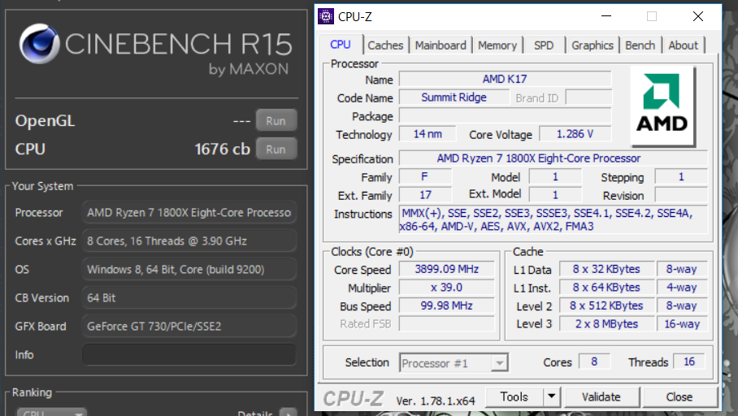Click the Threads 16 value
This screenshot has height=416, width=738.
[689, 362]
